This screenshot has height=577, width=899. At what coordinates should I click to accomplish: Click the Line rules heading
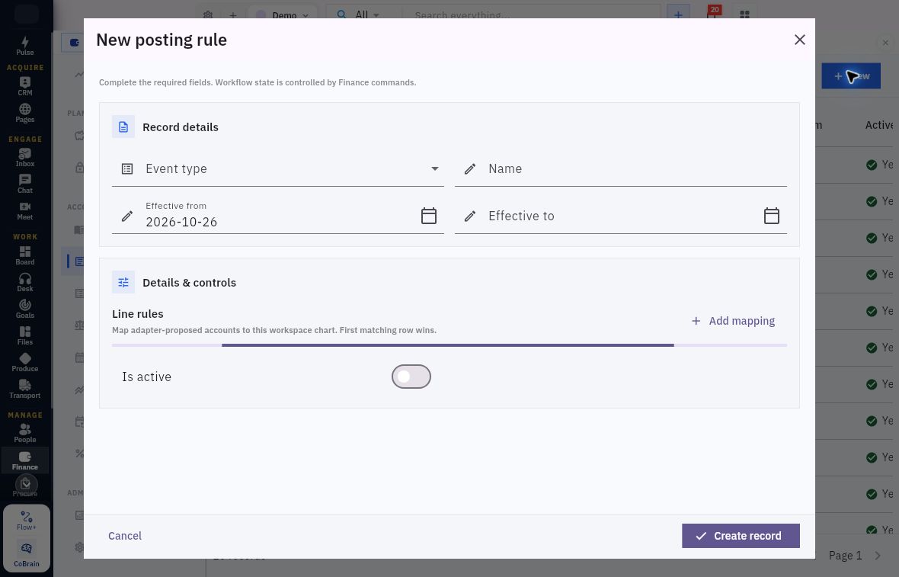point(138,314)
